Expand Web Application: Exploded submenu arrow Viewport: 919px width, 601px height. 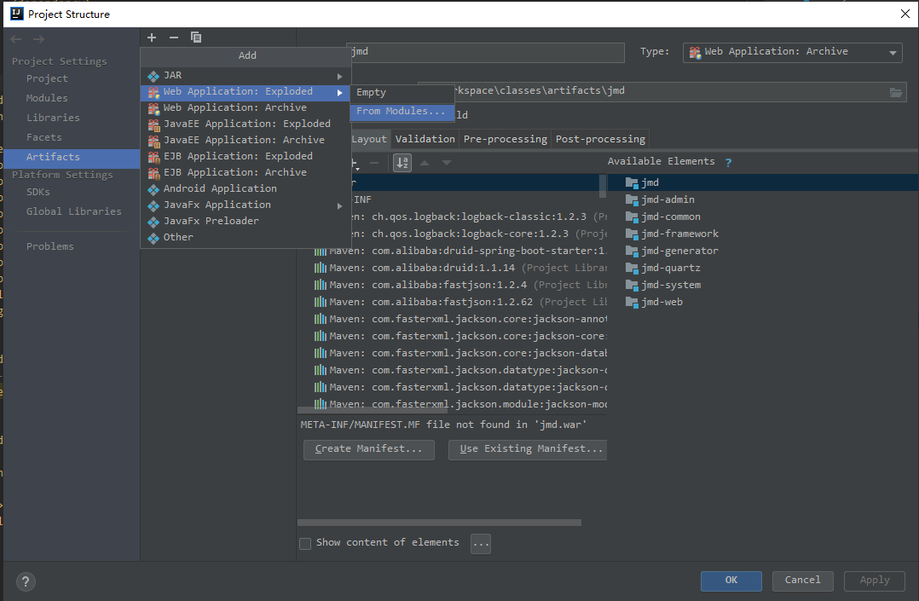[340, 93]
